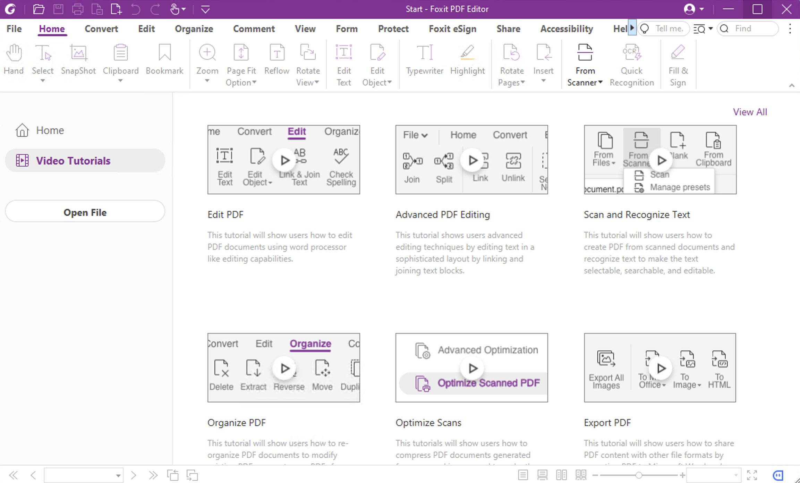
Task: Go to next page arrow
Action: click(134, 475)
